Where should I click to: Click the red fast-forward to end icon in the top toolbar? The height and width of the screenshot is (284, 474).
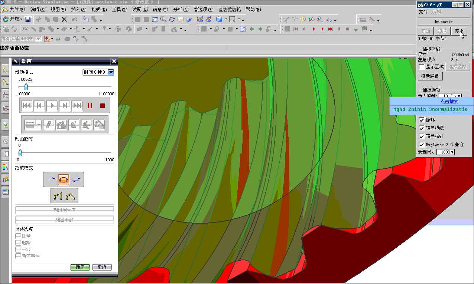(330, 29)
